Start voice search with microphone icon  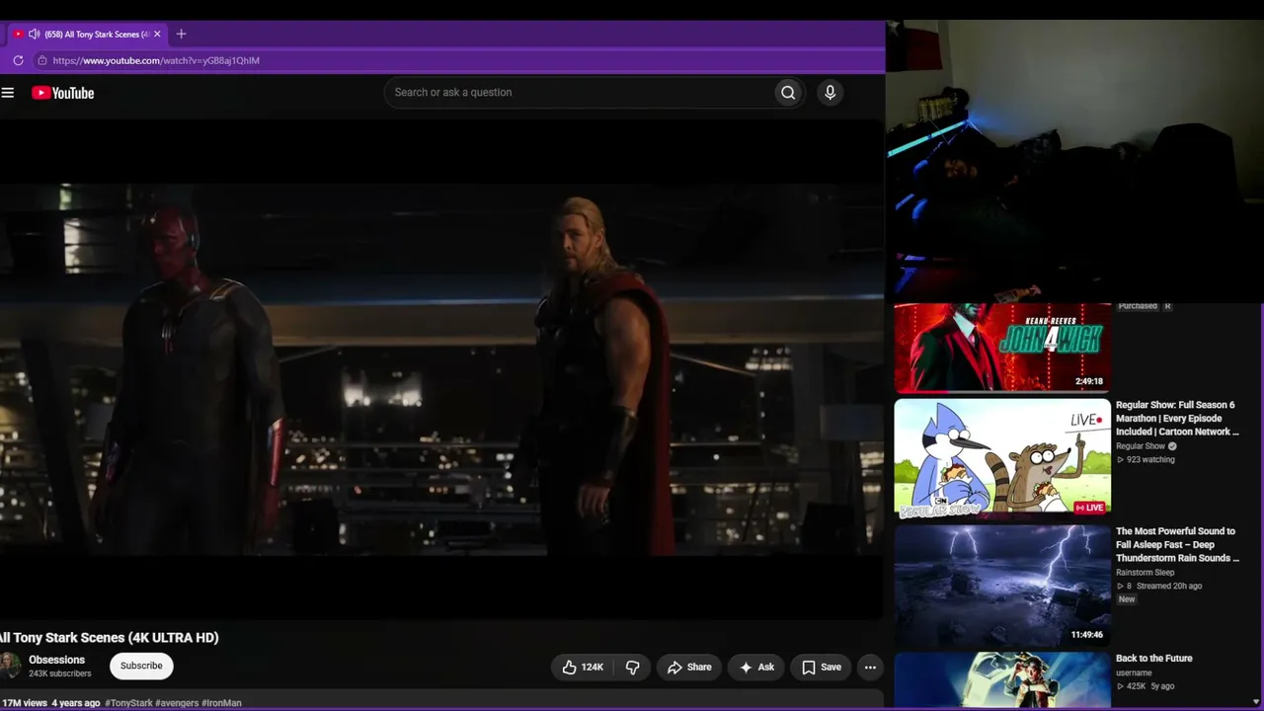(829, 93)
